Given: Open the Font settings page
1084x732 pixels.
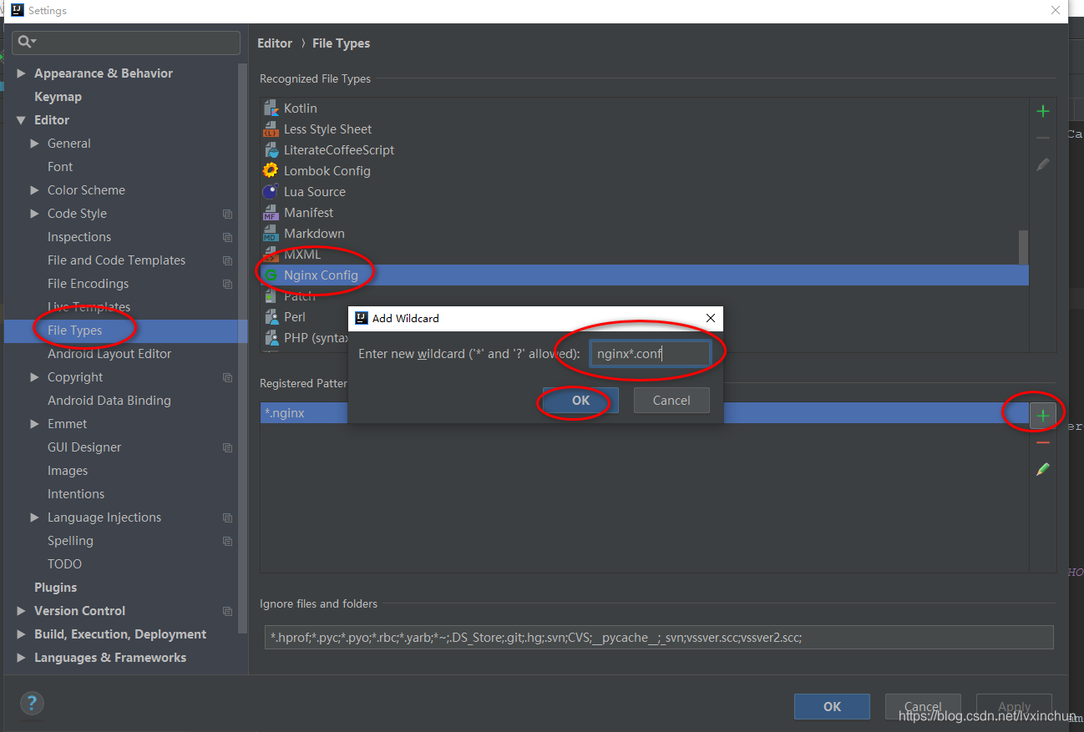Looking at the screenshot, I should point(60,167).
